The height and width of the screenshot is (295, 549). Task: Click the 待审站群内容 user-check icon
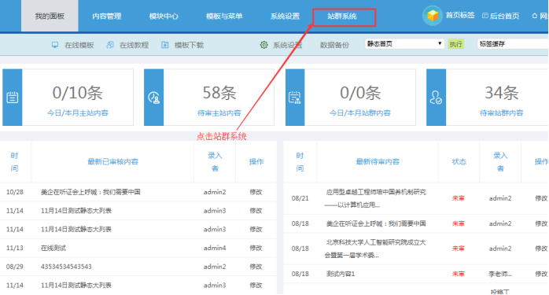(436, 98)
